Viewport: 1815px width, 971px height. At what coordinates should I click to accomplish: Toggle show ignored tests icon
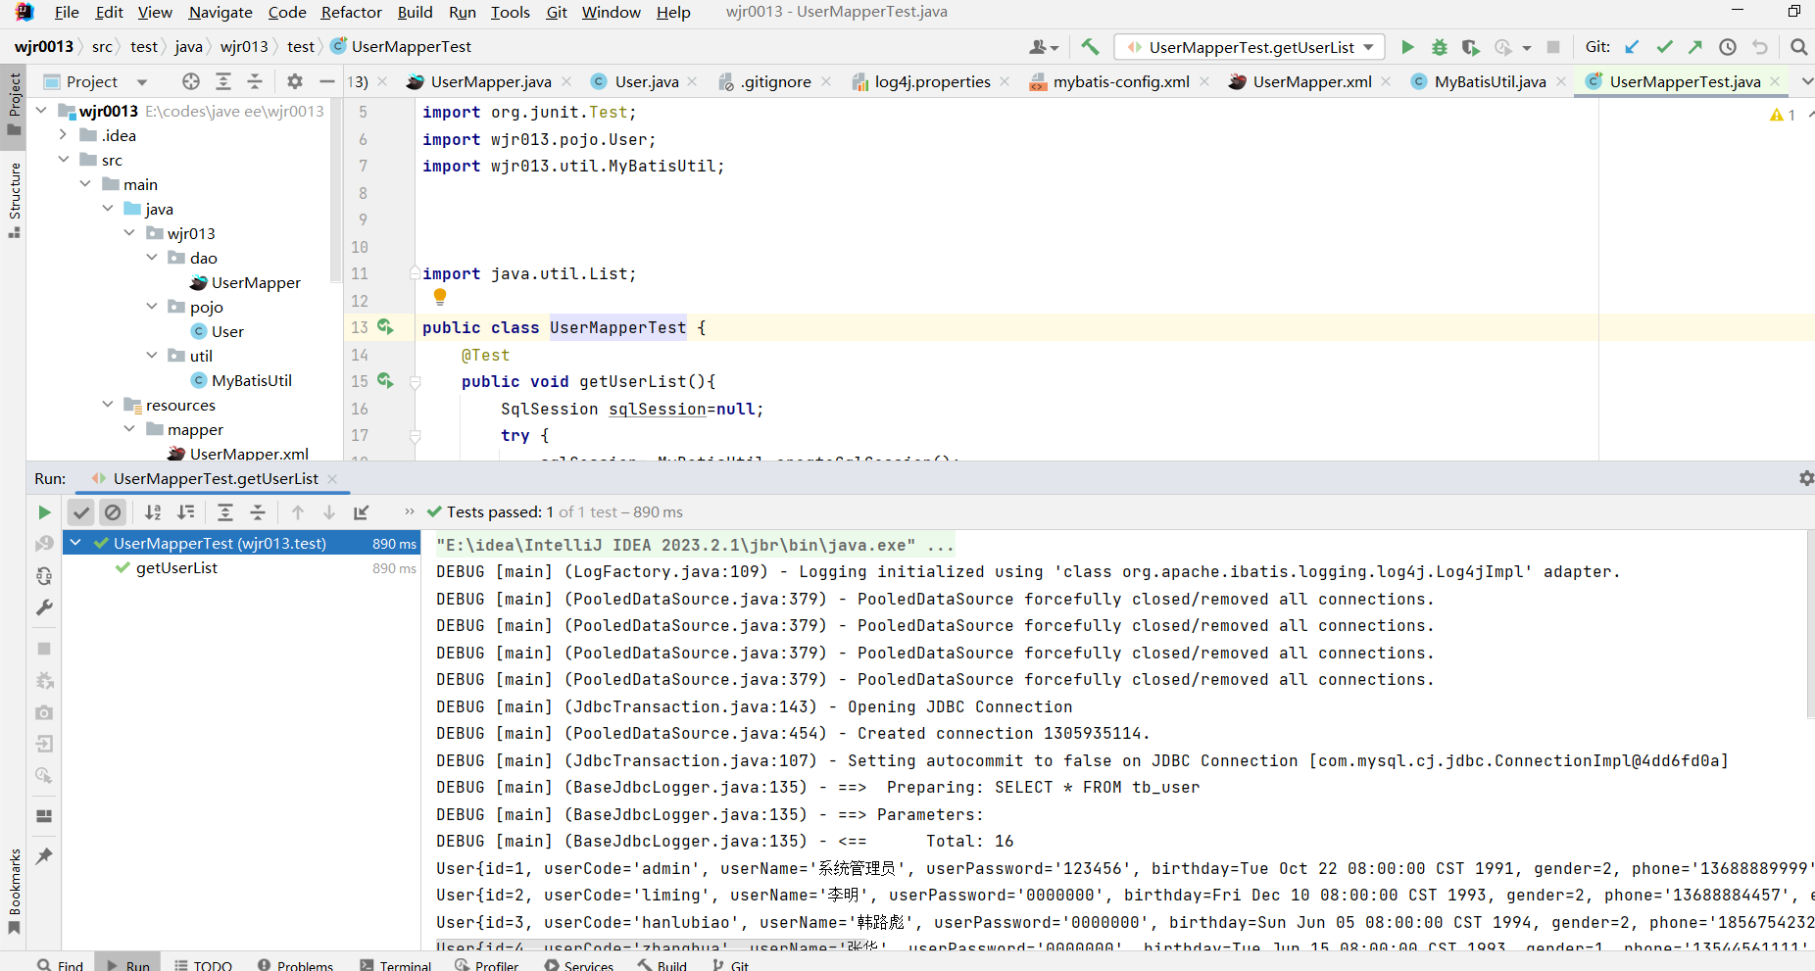(113, 512)
